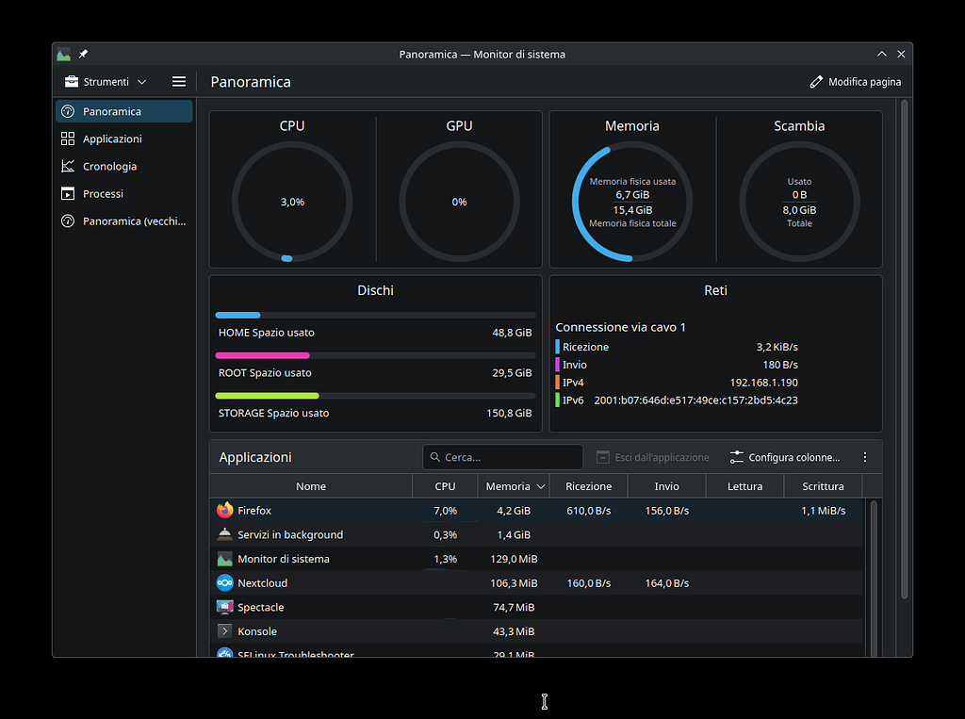
Task: Select Processi in the sidebar
Action: [x=108, y=193]
